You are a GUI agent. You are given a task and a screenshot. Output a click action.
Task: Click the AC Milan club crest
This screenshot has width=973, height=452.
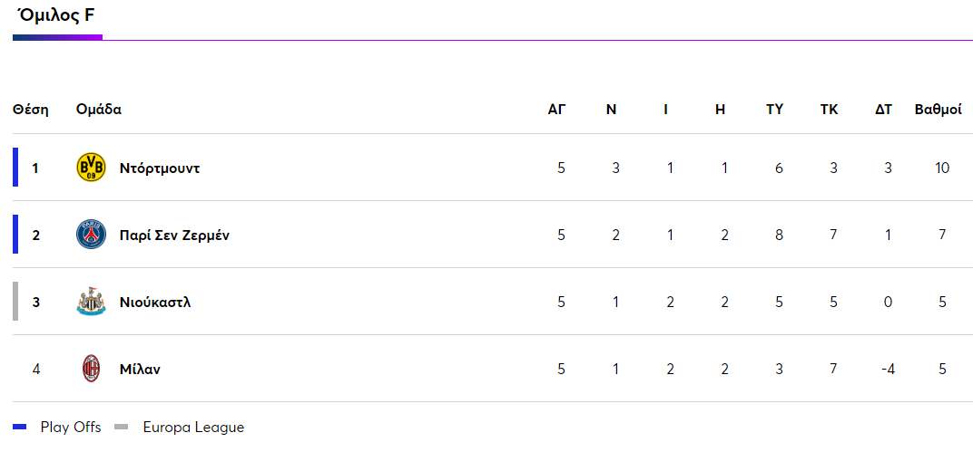coord(91,369)
